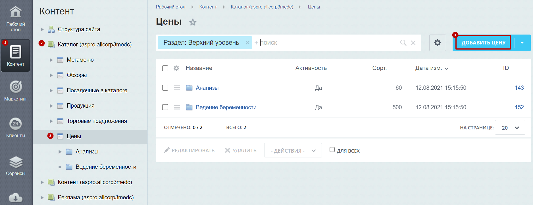The image size is (533, 205).
Task: Expand the Торговые предложения tree node
Action: tap(51, 121)
